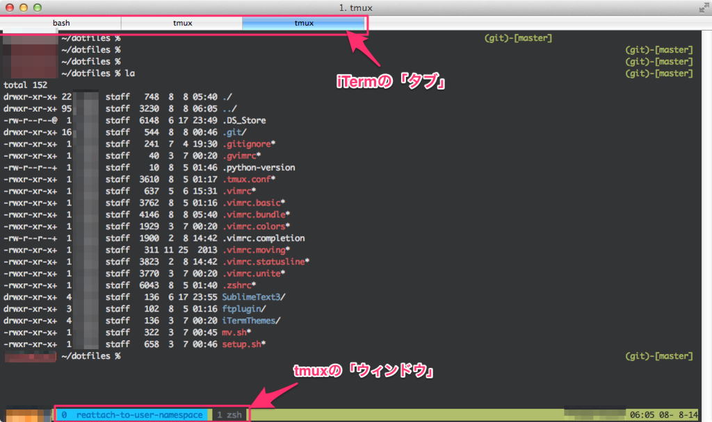Screen dimensions: 712x422
Task: Click the .python-version file name
Action: pos(259,168)
